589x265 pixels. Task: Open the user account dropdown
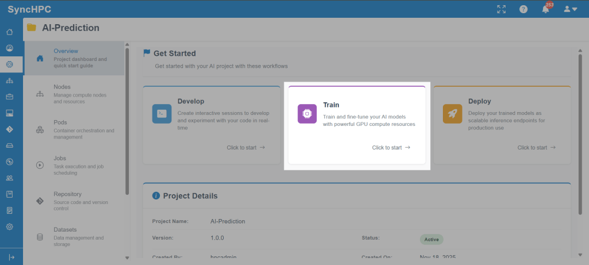click(x=570, y=9)
